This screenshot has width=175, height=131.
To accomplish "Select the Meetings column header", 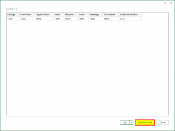I will point(96,15).
